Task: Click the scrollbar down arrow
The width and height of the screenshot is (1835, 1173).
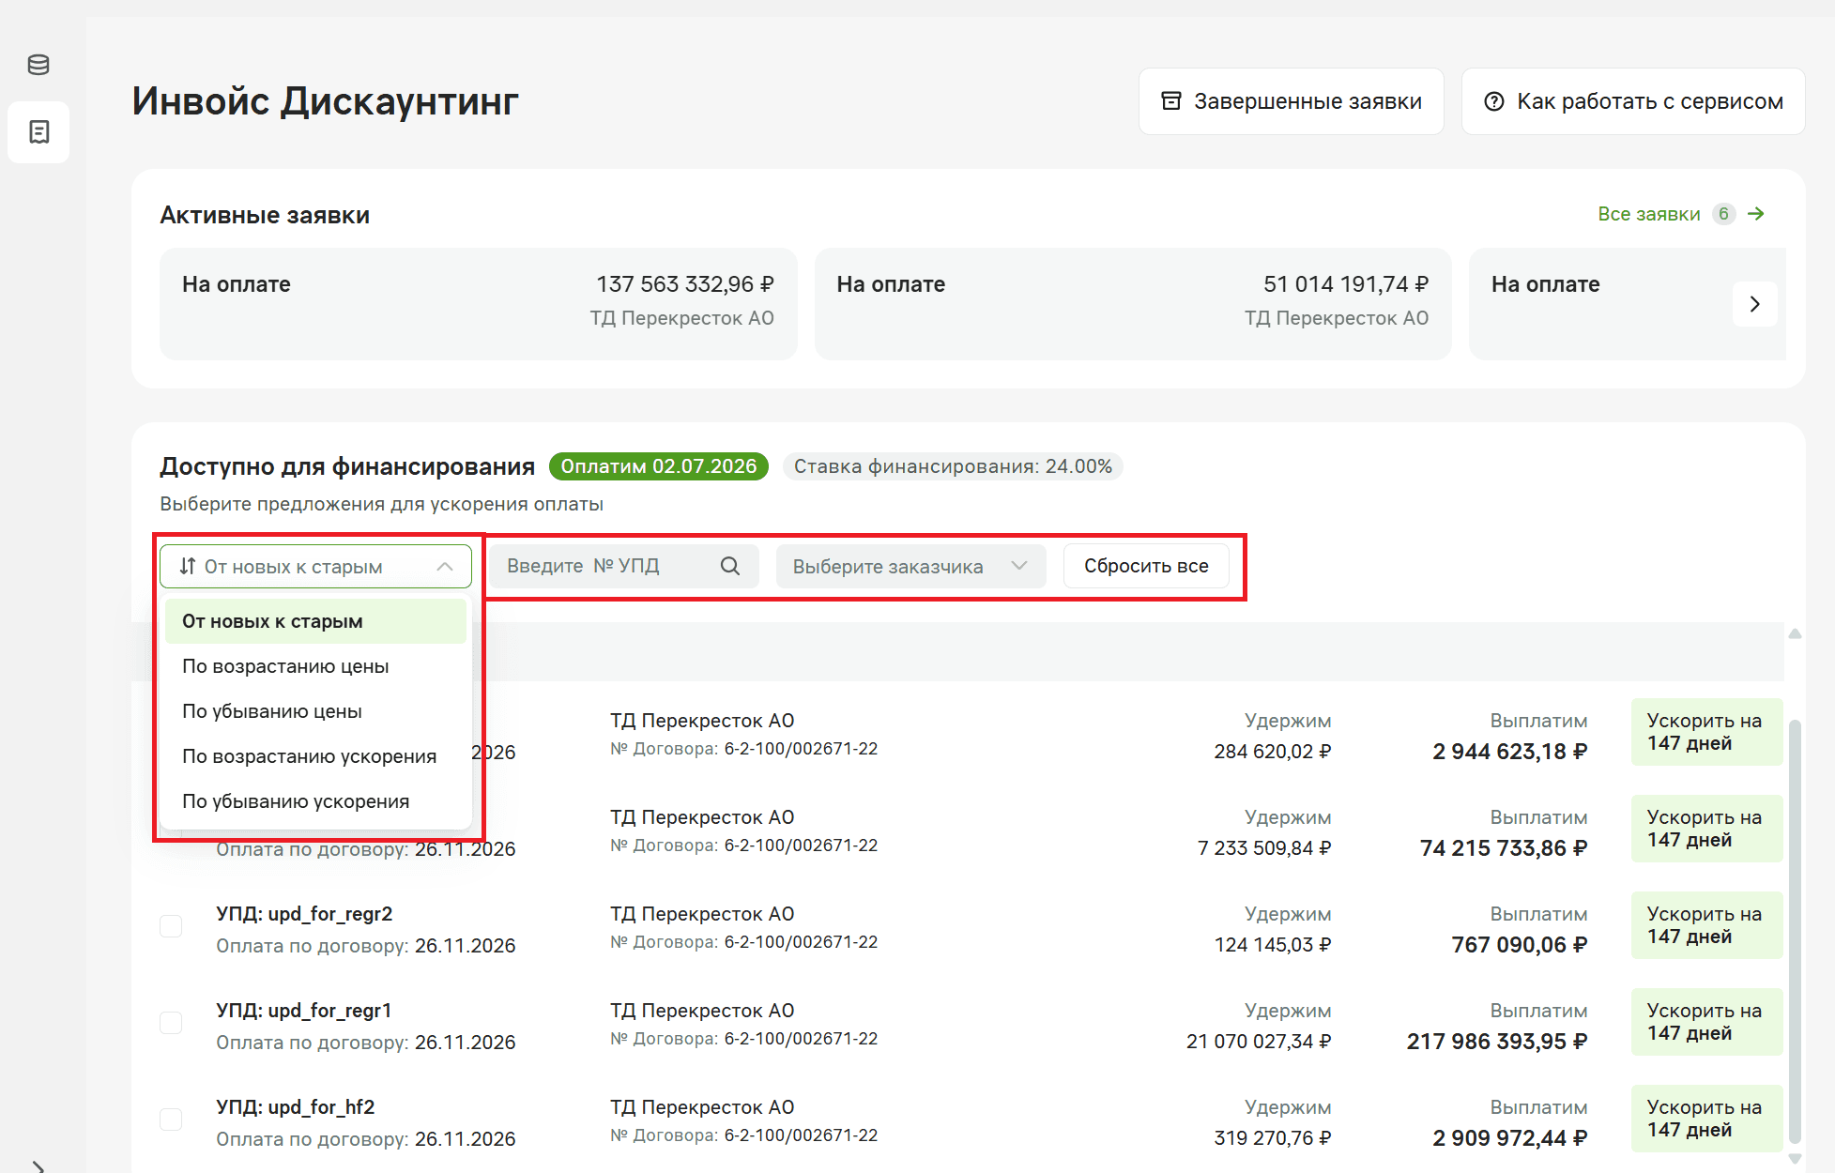Action: point(1795,1159)
